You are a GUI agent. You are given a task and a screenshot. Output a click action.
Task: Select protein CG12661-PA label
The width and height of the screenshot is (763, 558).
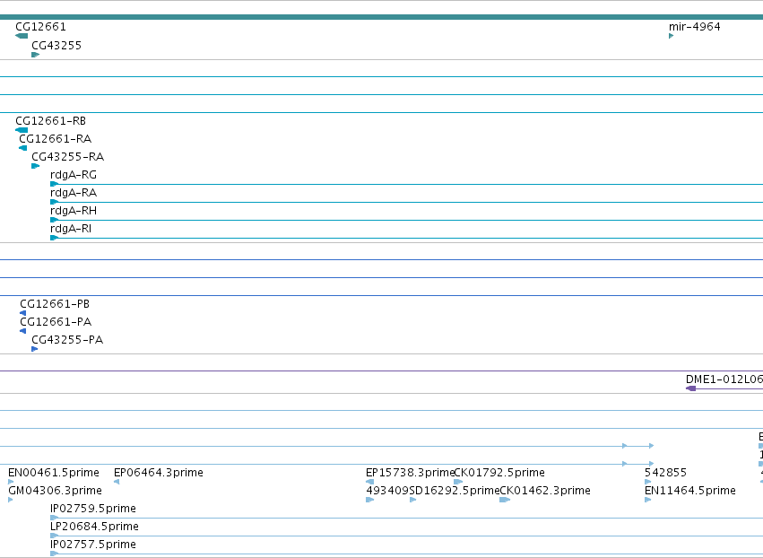tap(56, 322)
